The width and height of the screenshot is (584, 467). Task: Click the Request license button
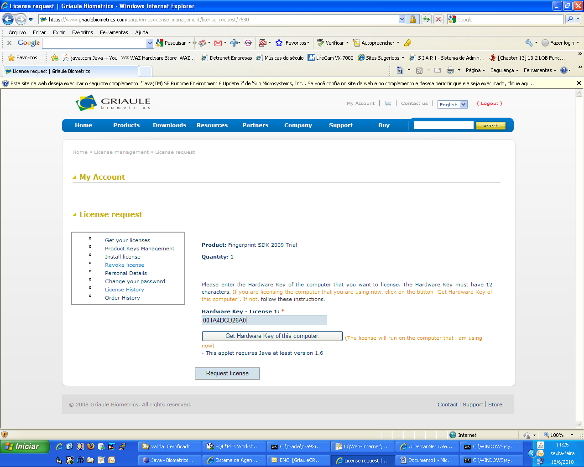pyautogui.click(x=227, y=374)
